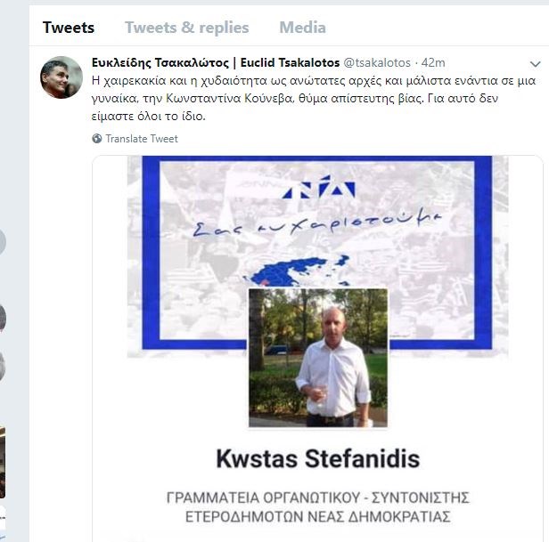Image resolution: width=549 pixels, height=542 pixels.
Task: Click the Ευκλείδης Τσακαλώτος display name
Action: 160,63
